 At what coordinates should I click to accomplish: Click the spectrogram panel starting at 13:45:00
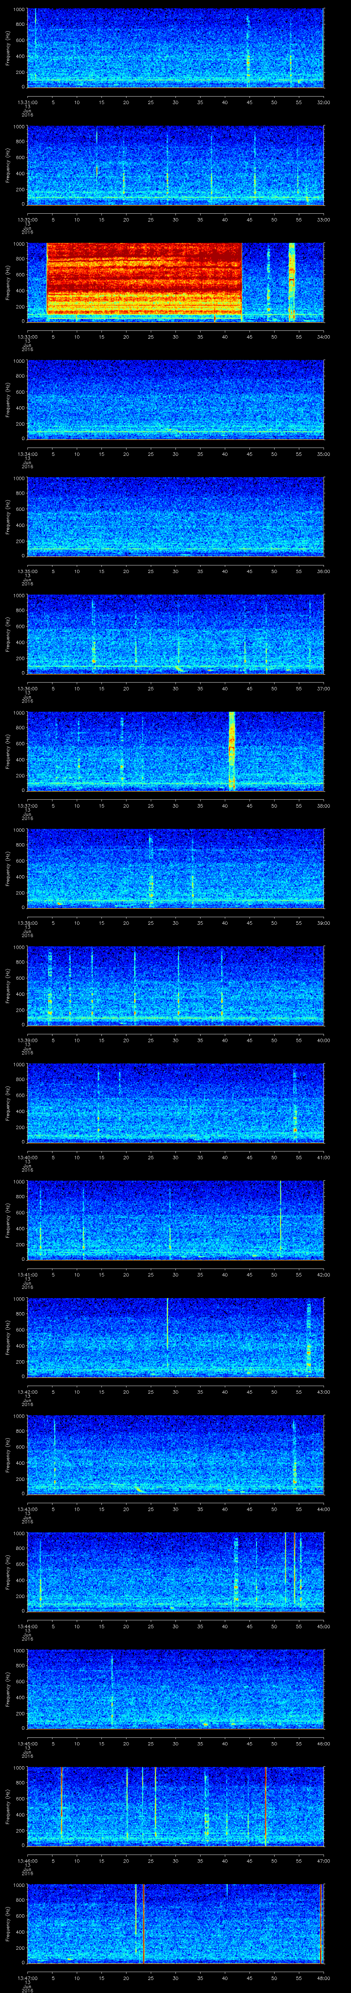tap(175, 1689)
